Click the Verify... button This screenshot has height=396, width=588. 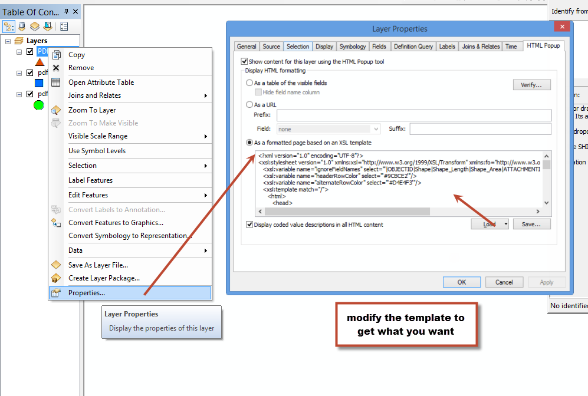(532, 85)
